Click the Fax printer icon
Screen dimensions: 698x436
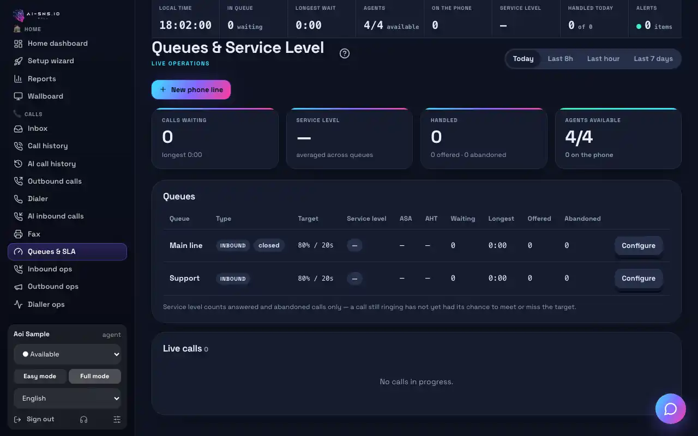point(18,234)
